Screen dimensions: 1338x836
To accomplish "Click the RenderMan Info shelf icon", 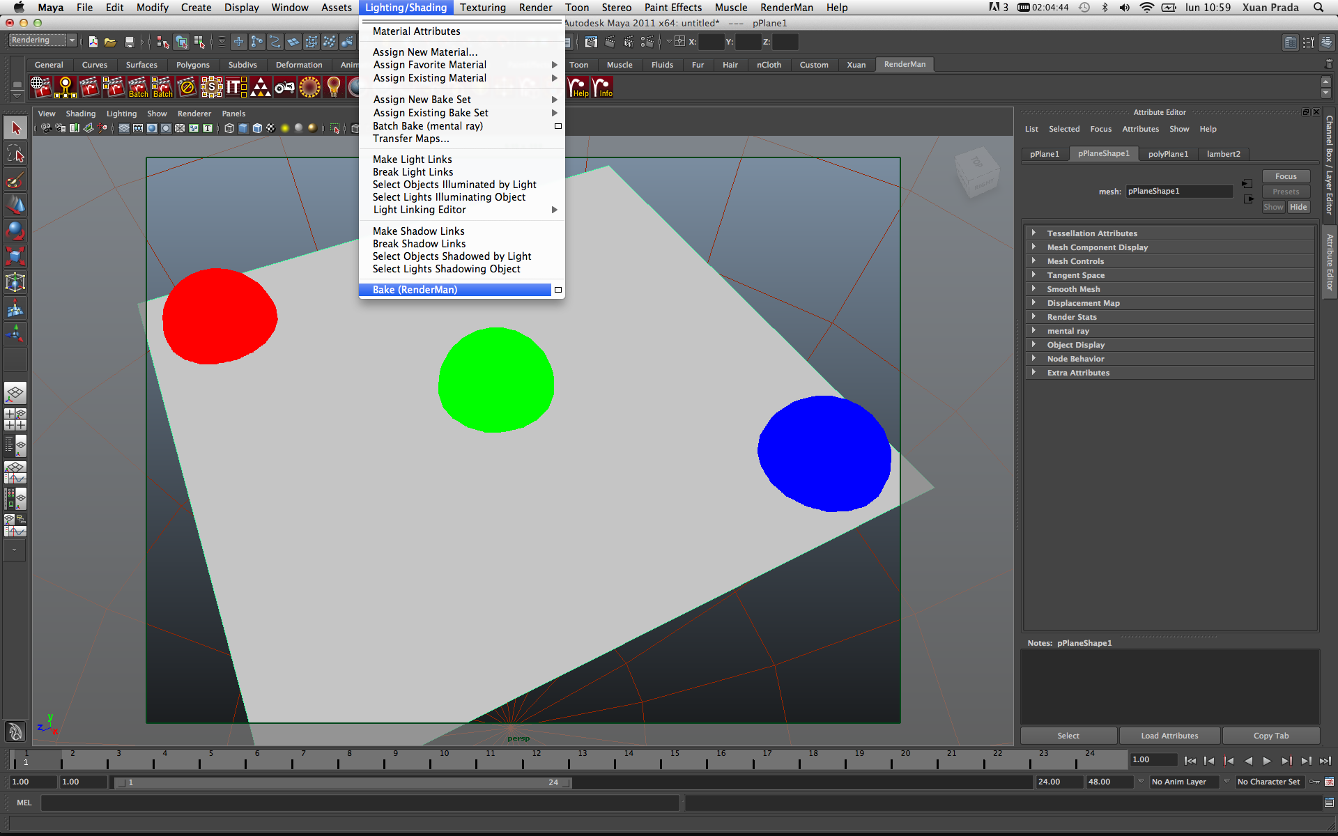I will 602,87.
